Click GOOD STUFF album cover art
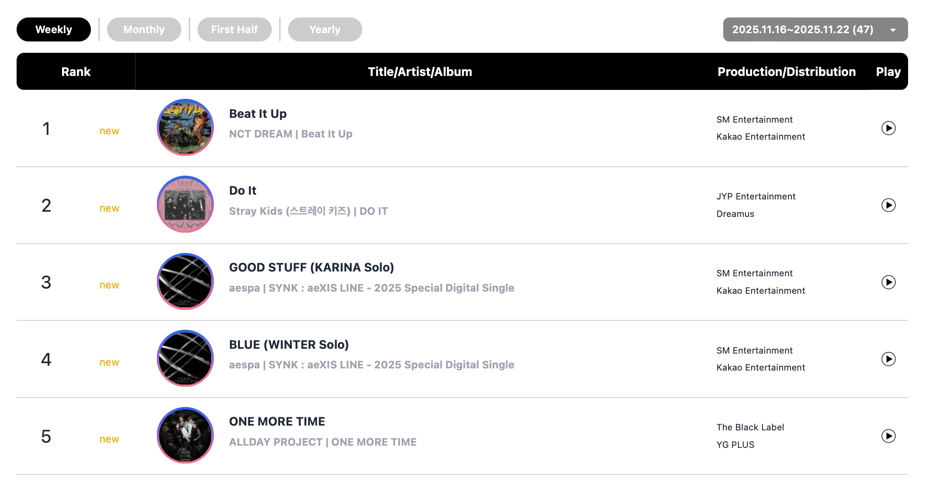The width and height of the screenshot is (926, 481). pyautogui.click(x=185, y=282)
